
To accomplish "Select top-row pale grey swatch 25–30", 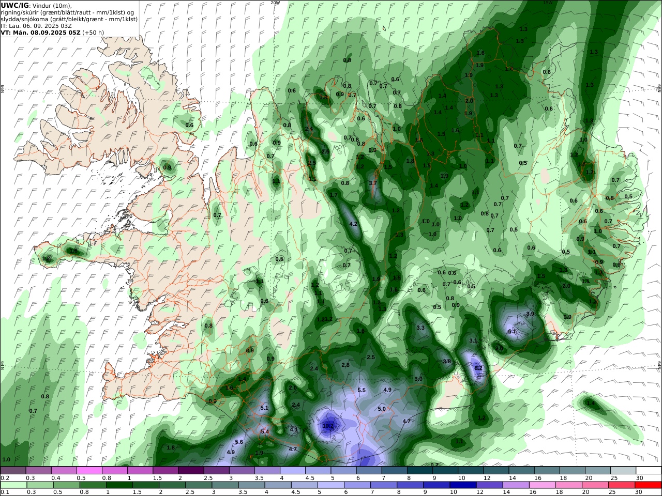I will coord(624,471).
